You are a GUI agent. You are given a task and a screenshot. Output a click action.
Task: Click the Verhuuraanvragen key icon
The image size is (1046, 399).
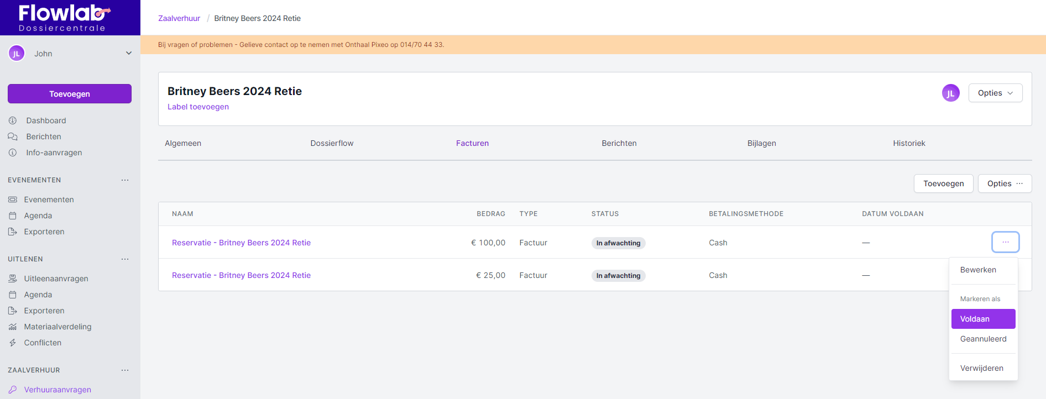click(13, 390)
